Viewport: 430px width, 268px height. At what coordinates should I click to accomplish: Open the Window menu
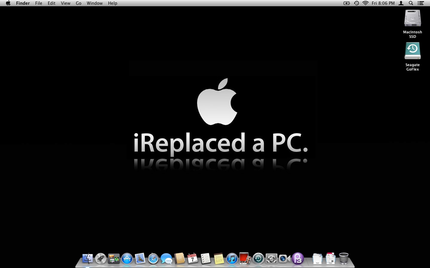point(95,3)
